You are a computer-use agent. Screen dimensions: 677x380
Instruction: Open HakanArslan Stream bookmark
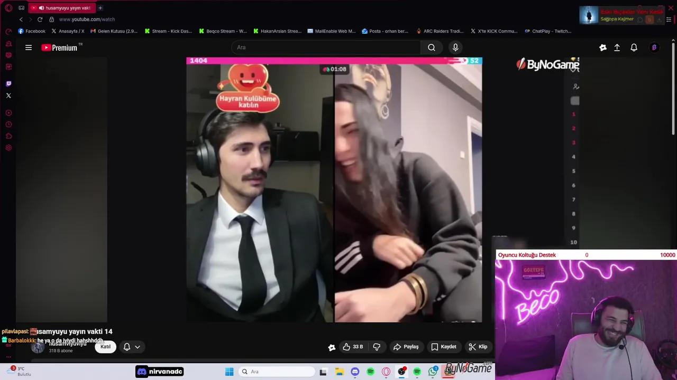coord(277,31)
